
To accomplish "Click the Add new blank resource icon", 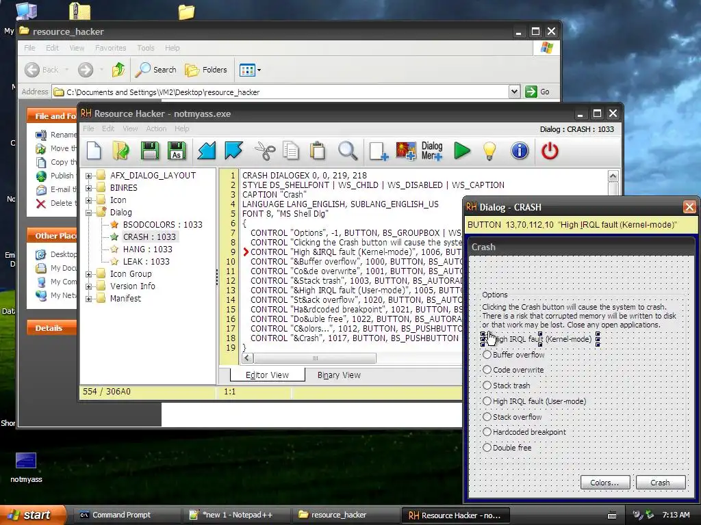I will click(x=378, y=151).
